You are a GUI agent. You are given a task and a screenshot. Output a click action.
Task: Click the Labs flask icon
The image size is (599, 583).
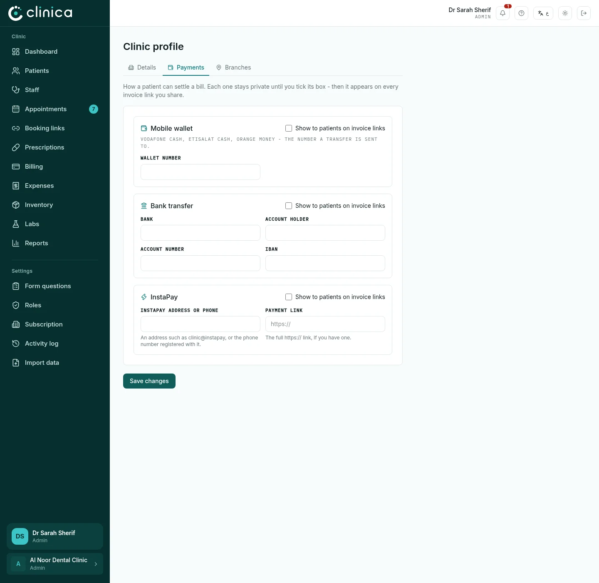pos(16,224)
